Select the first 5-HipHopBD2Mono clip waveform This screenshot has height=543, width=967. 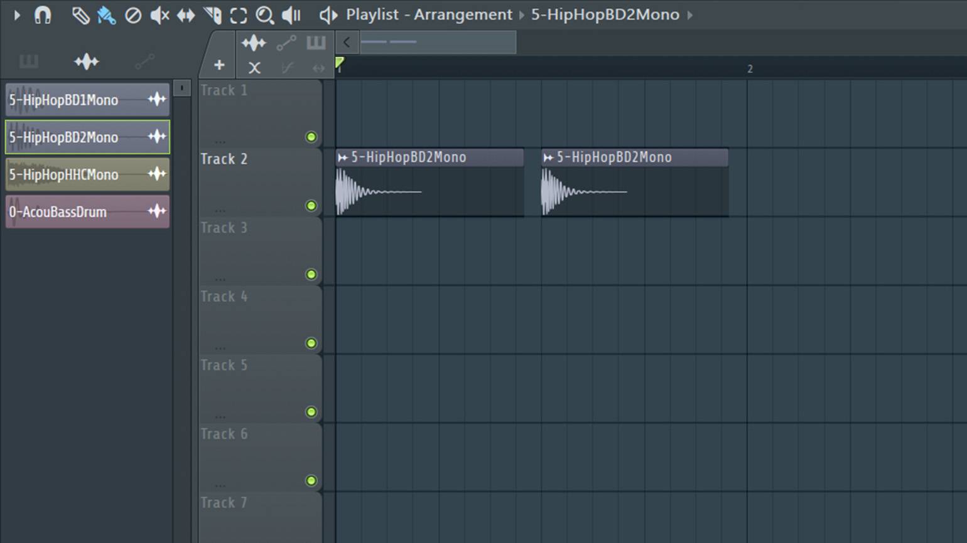429,192
